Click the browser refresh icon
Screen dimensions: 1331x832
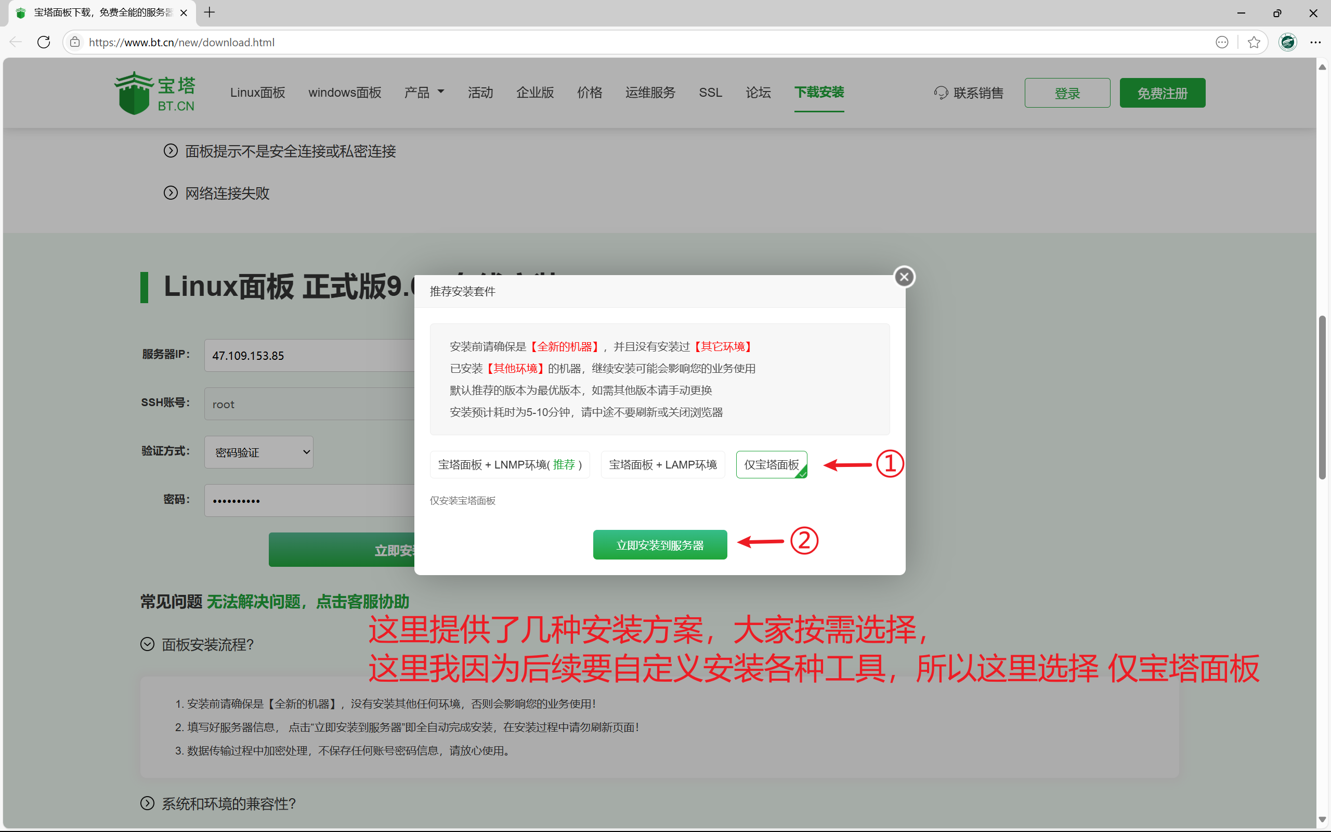coord(44,42)
